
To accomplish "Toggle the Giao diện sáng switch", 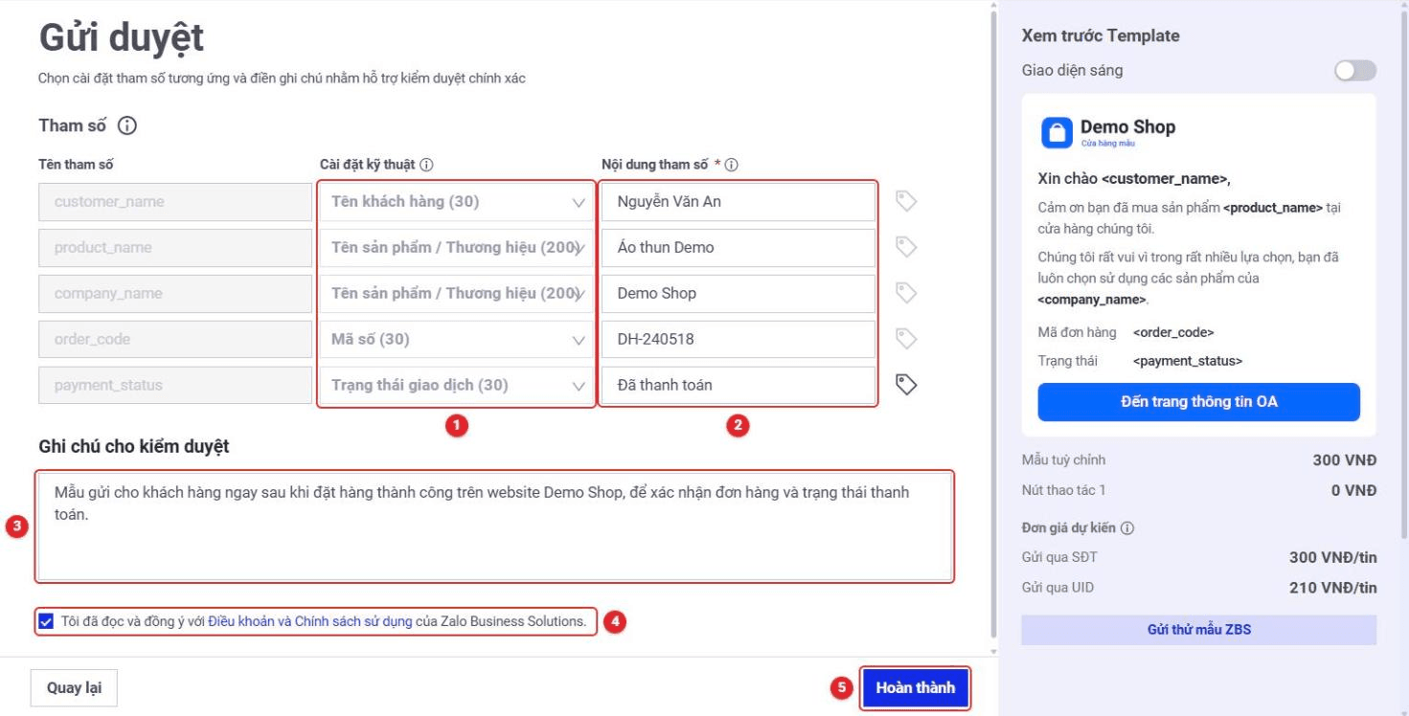I will (1355, 71).
